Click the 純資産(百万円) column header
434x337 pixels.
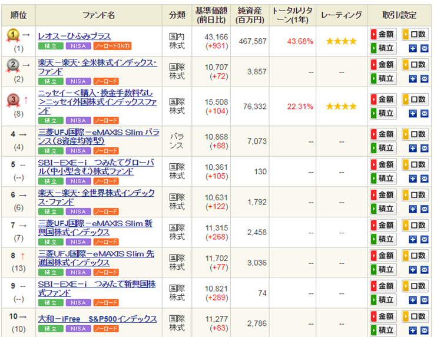point(250,15)
